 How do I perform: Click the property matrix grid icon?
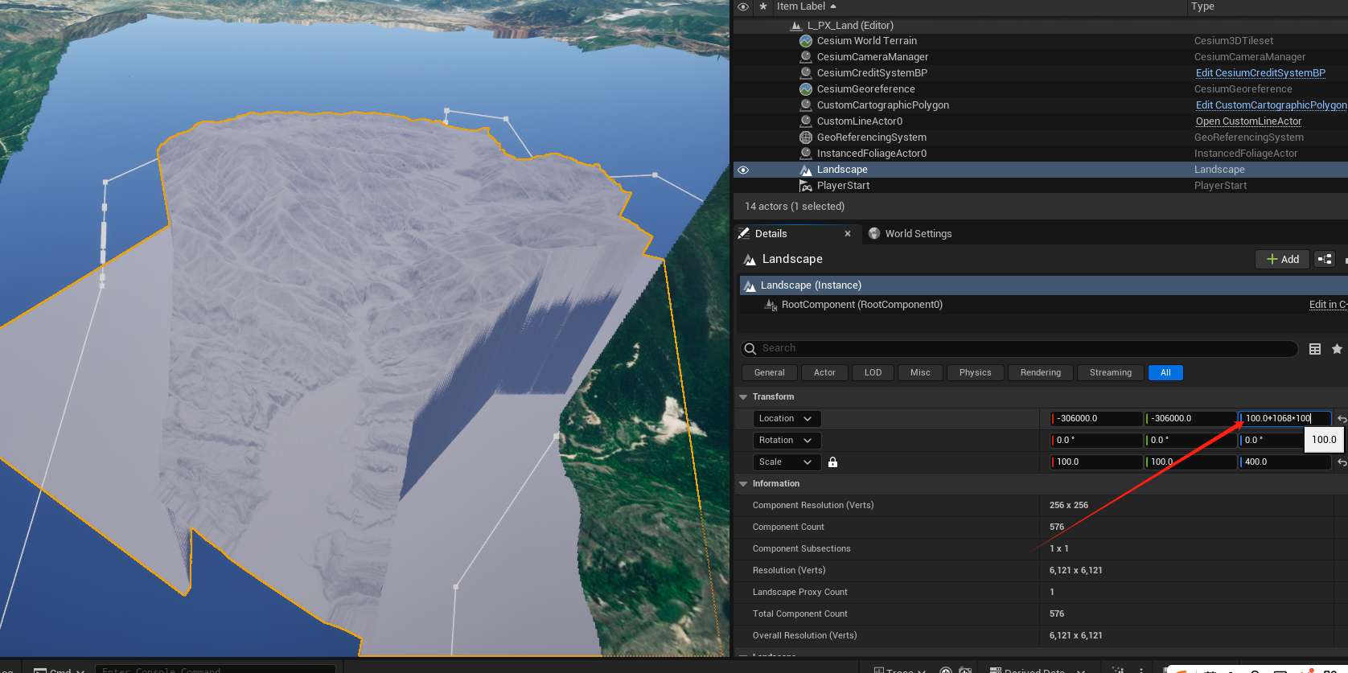pos(1315,349)
